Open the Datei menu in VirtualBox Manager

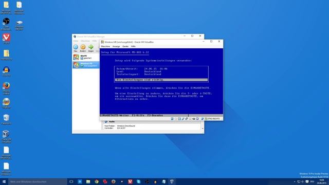click(76, 41)
